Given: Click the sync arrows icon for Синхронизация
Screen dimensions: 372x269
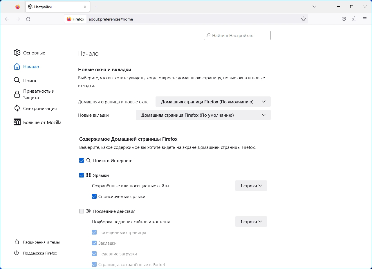Looking at the screenshot, I should point(17,108).
